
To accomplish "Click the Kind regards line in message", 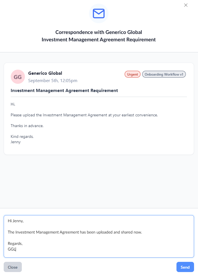I will click(x=22, y=137).
